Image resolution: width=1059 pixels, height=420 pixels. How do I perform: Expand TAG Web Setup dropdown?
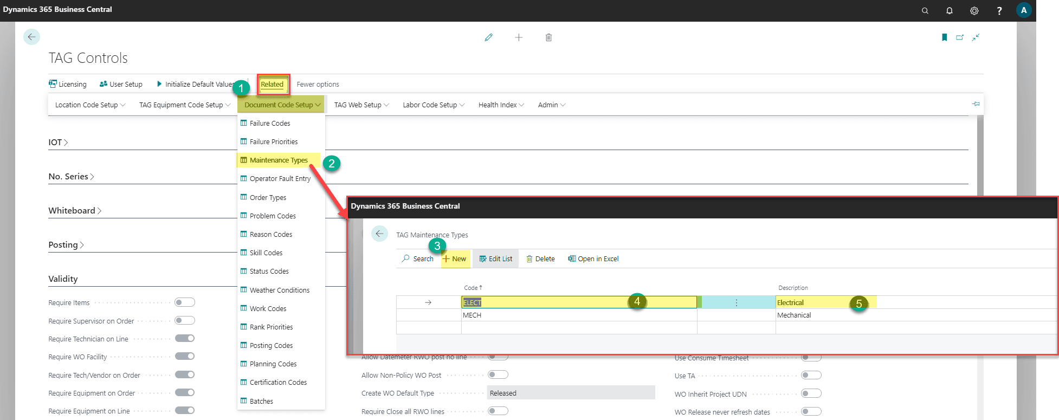(x=361, y=105)
